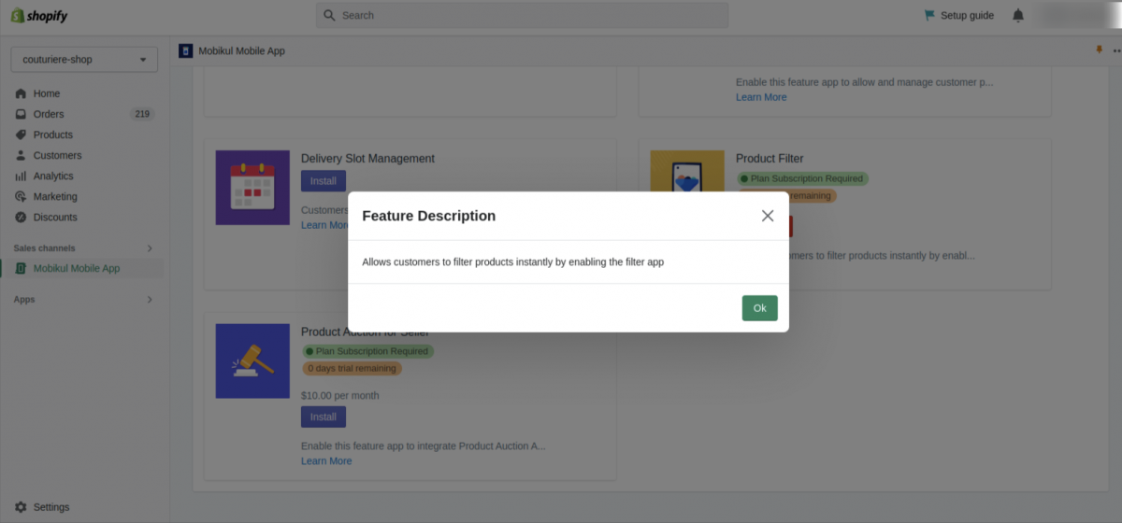The image size is (1122, 523).
Task: Install the Product Auction for Seller app
Action: [x=323, y=417]
